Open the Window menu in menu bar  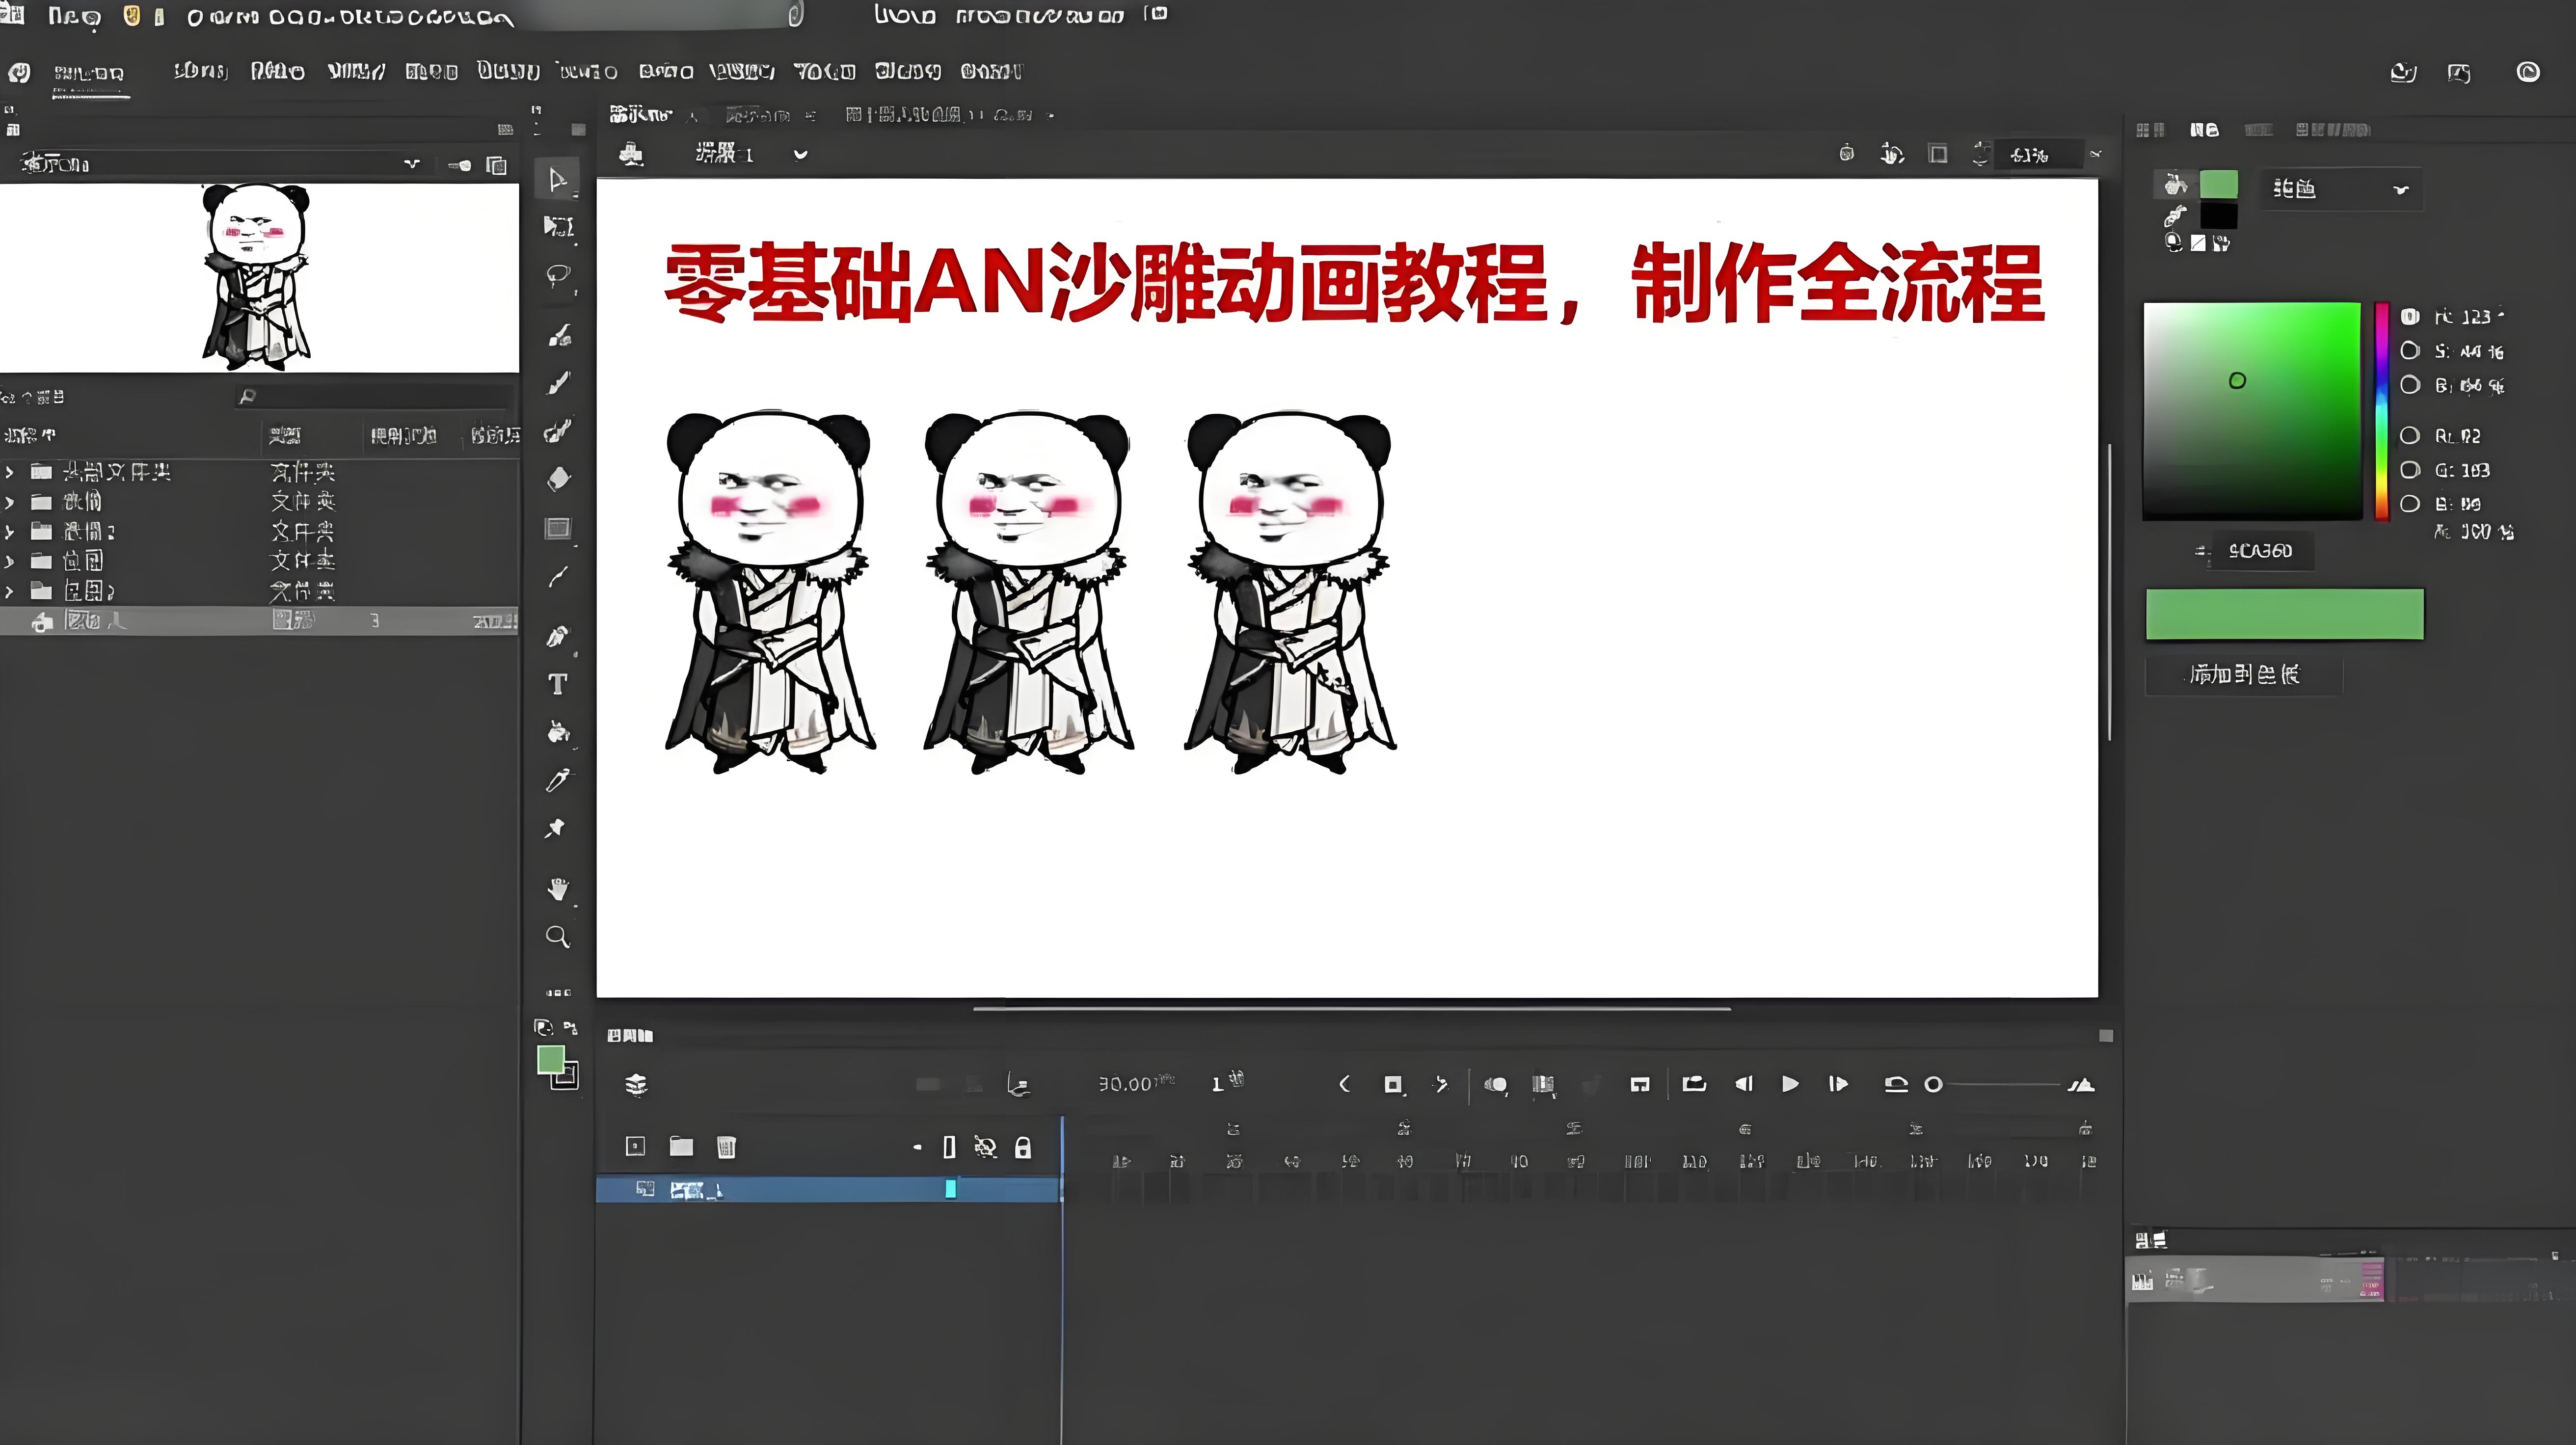click(x=908, y=71)
